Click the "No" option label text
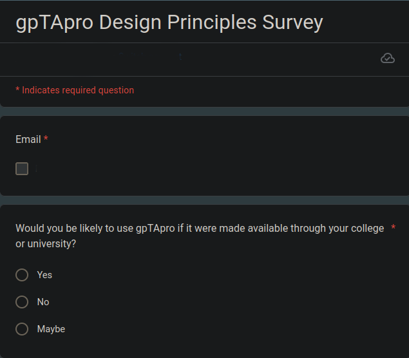The image size is (409, 358). click(43, 302)
